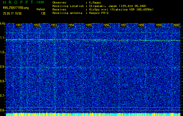Click frequency axis label 0.6
The height and width of the screenshot is (116, 183).
tap(2, 110)
